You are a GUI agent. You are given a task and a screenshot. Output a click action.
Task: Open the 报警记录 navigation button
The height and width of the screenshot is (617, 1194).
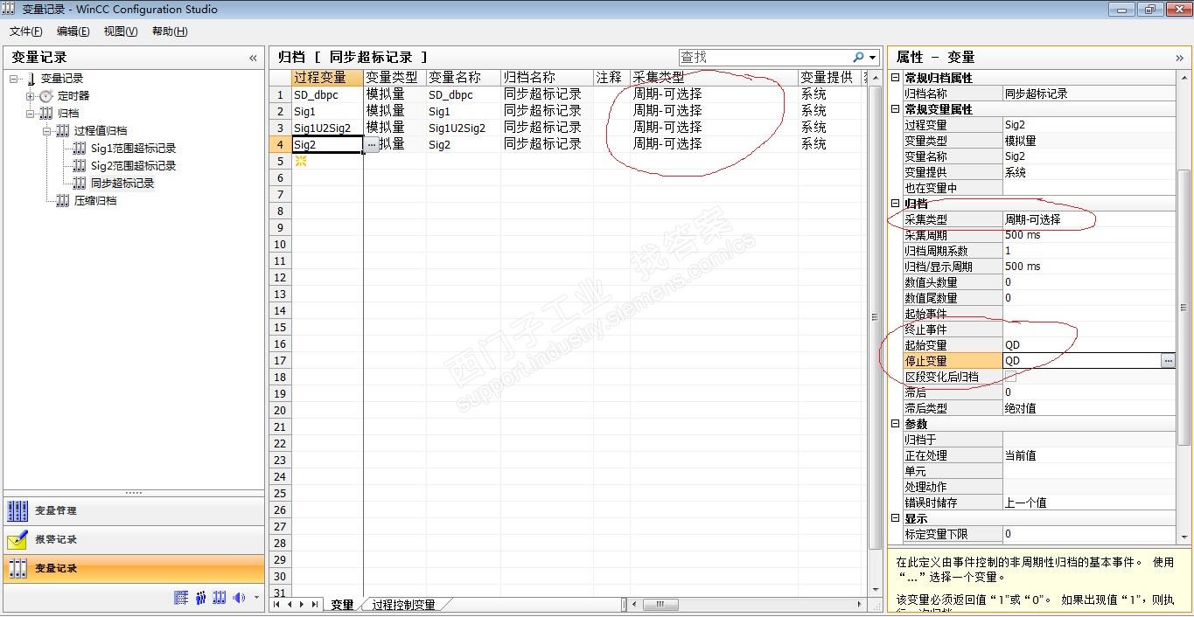[134, 540]
